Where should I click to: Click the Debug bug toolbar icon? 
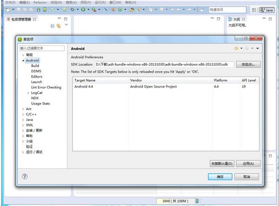tap(72, 9)
